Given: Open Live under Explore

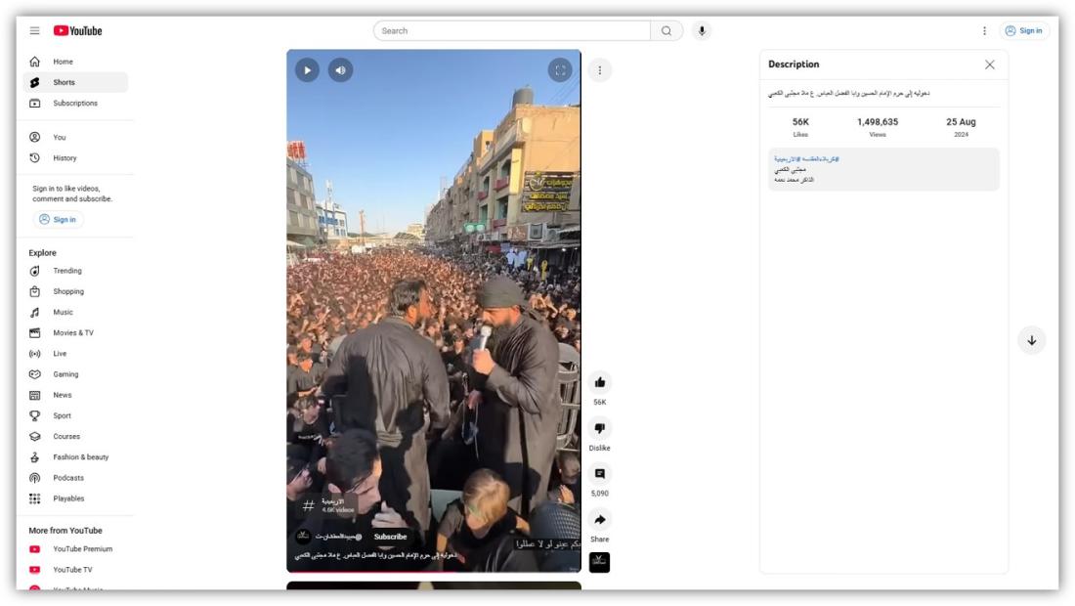Looking at the screenshot, I should (x=75, y=354).
